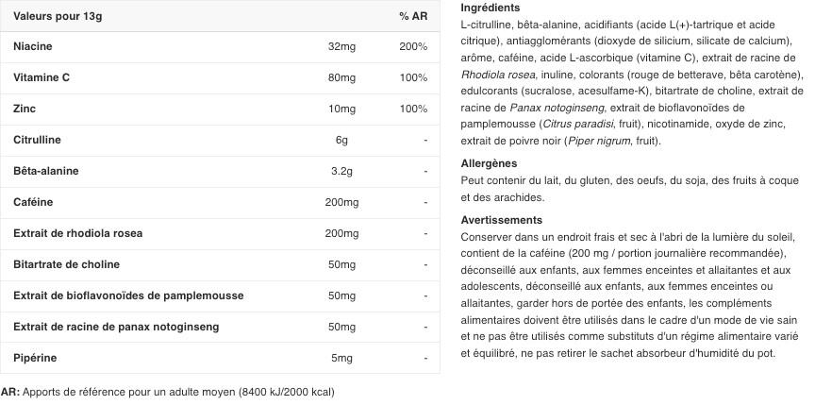Click the 'Avertissements' heading
This screenshot has width=815, height=405.
click(501, 220)
